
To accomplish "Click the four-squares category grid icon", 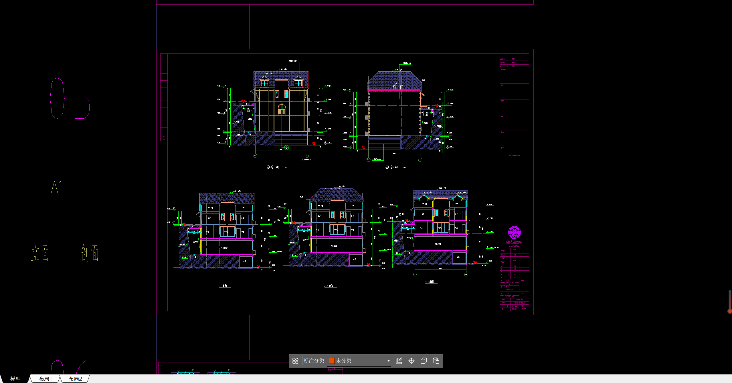I will point(295,361).
